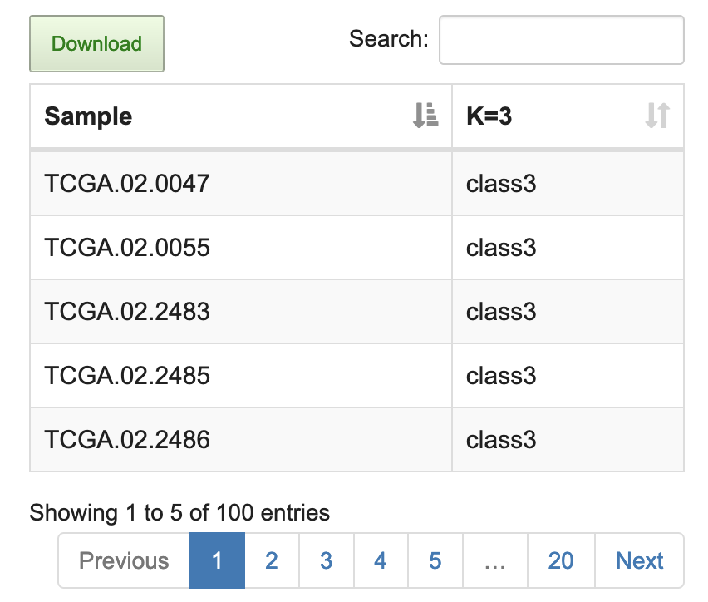Click sample cell TCGA.02.2485
This screenshot has height=602, width=708.
127,376
